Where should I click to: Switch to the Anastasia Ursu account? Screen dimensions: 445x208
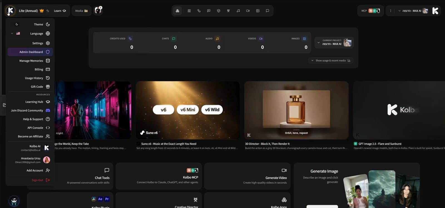(x=30, y=160)
